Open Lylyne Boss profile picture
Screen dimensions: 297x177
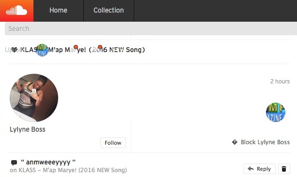coord(34,97)
